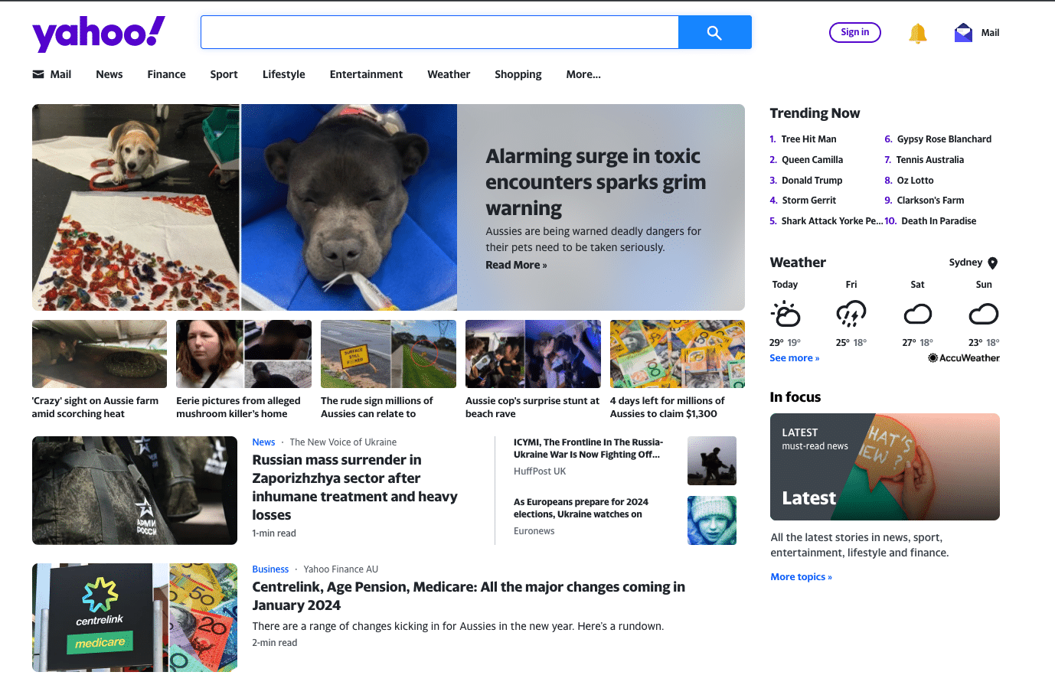The image size is (1055, 685).
Task: Click See more weather link
Action: pos(794,358)
